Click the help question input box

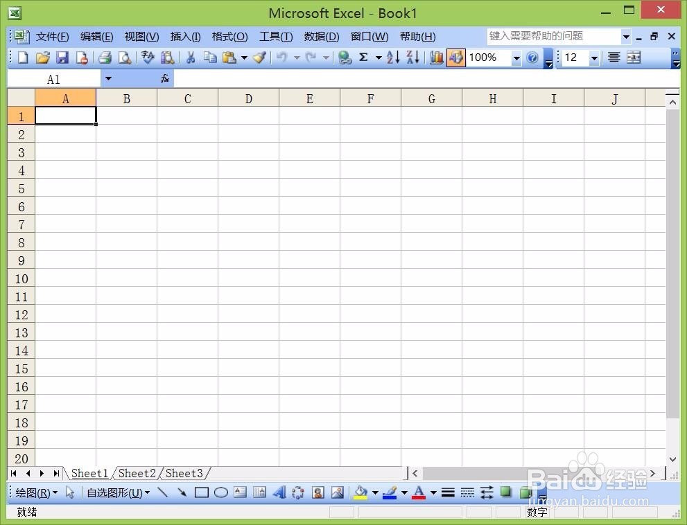pos(554,36)
